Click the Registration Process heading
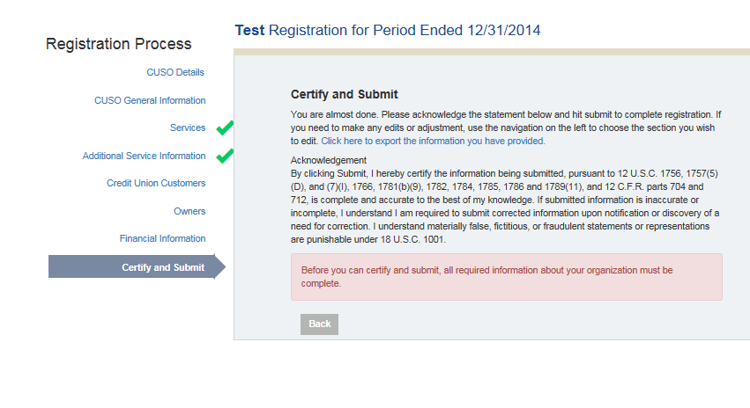 point(118,44)
